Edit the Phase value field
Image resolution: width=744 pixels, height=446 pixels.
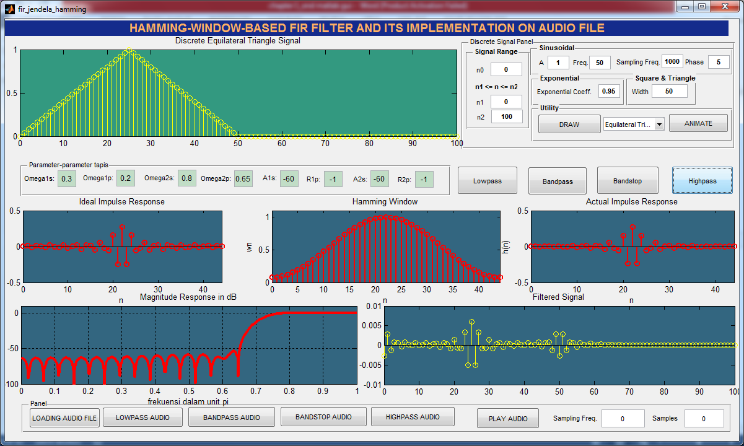point(719,62)
